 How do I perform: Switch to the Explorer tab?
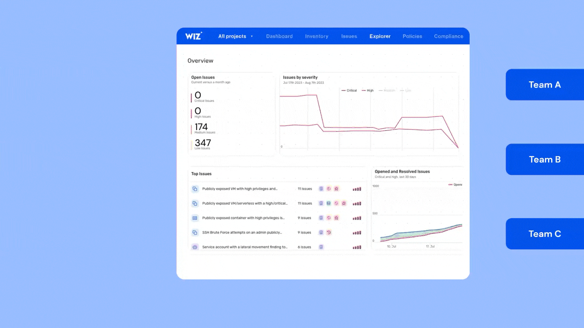pos(380,36)
